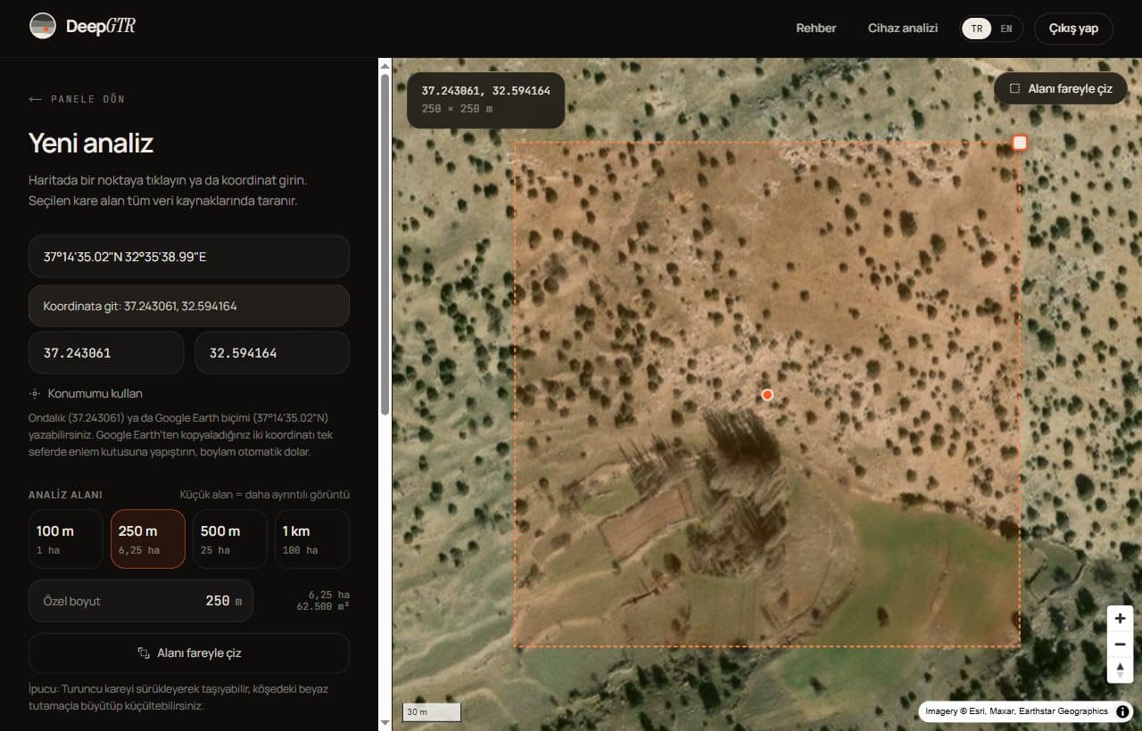The height and width of the screenshot is (731, 1142).
Task: Click the Yeni analiz heading
Action: tap(91, 143)
